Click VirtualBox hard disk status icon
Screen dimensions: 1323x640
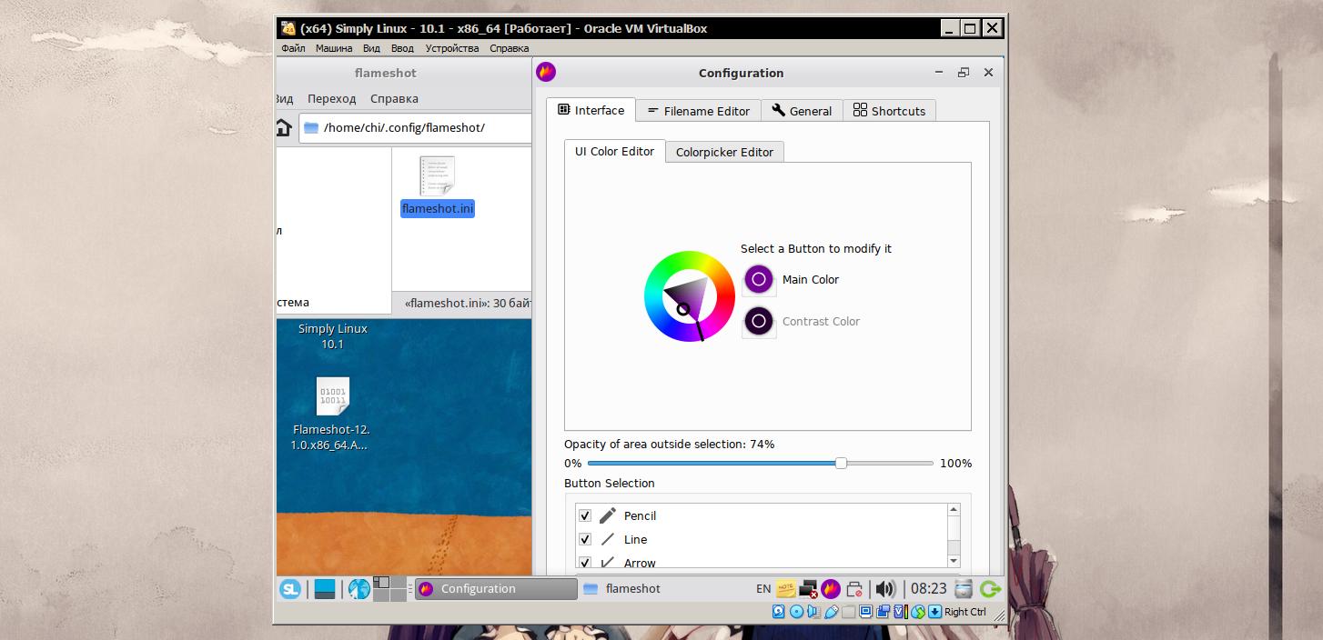coord(779,612)
